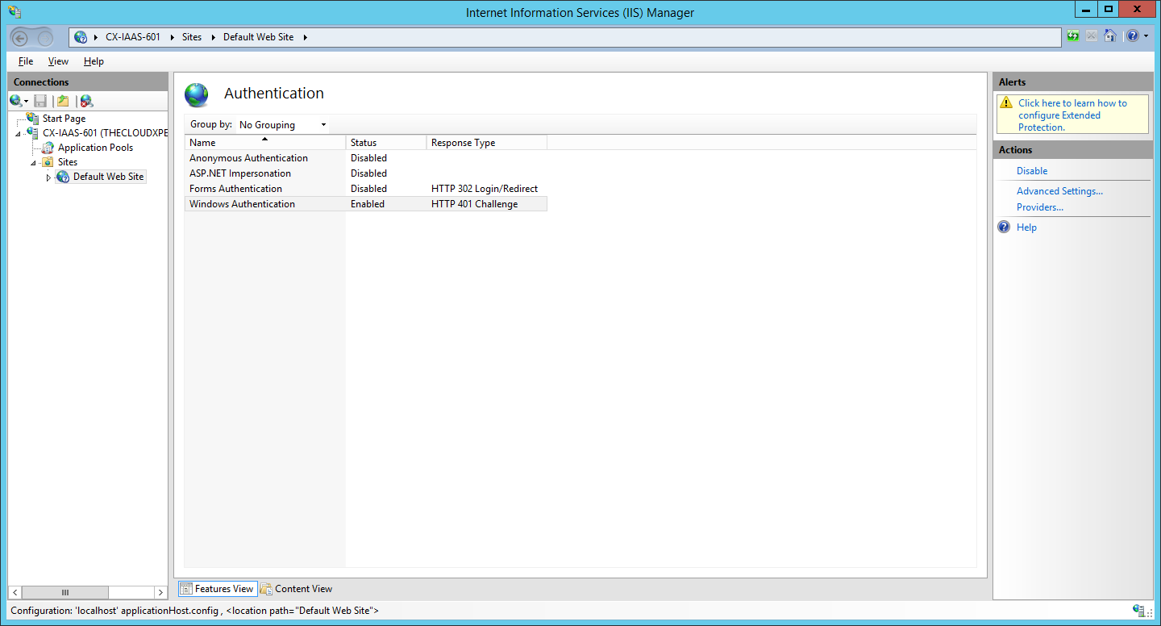Click the yellow warning icon in Alerts
The image size is (1161, 626).
point(1005,103)
